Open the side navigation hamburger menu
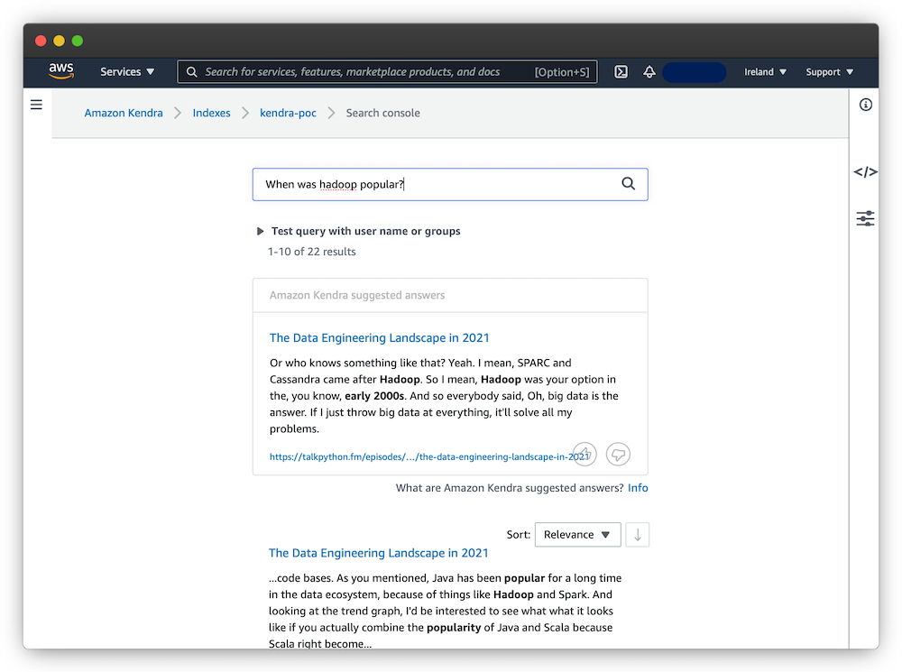The image size is (902, 672). (x=36, y=105)
